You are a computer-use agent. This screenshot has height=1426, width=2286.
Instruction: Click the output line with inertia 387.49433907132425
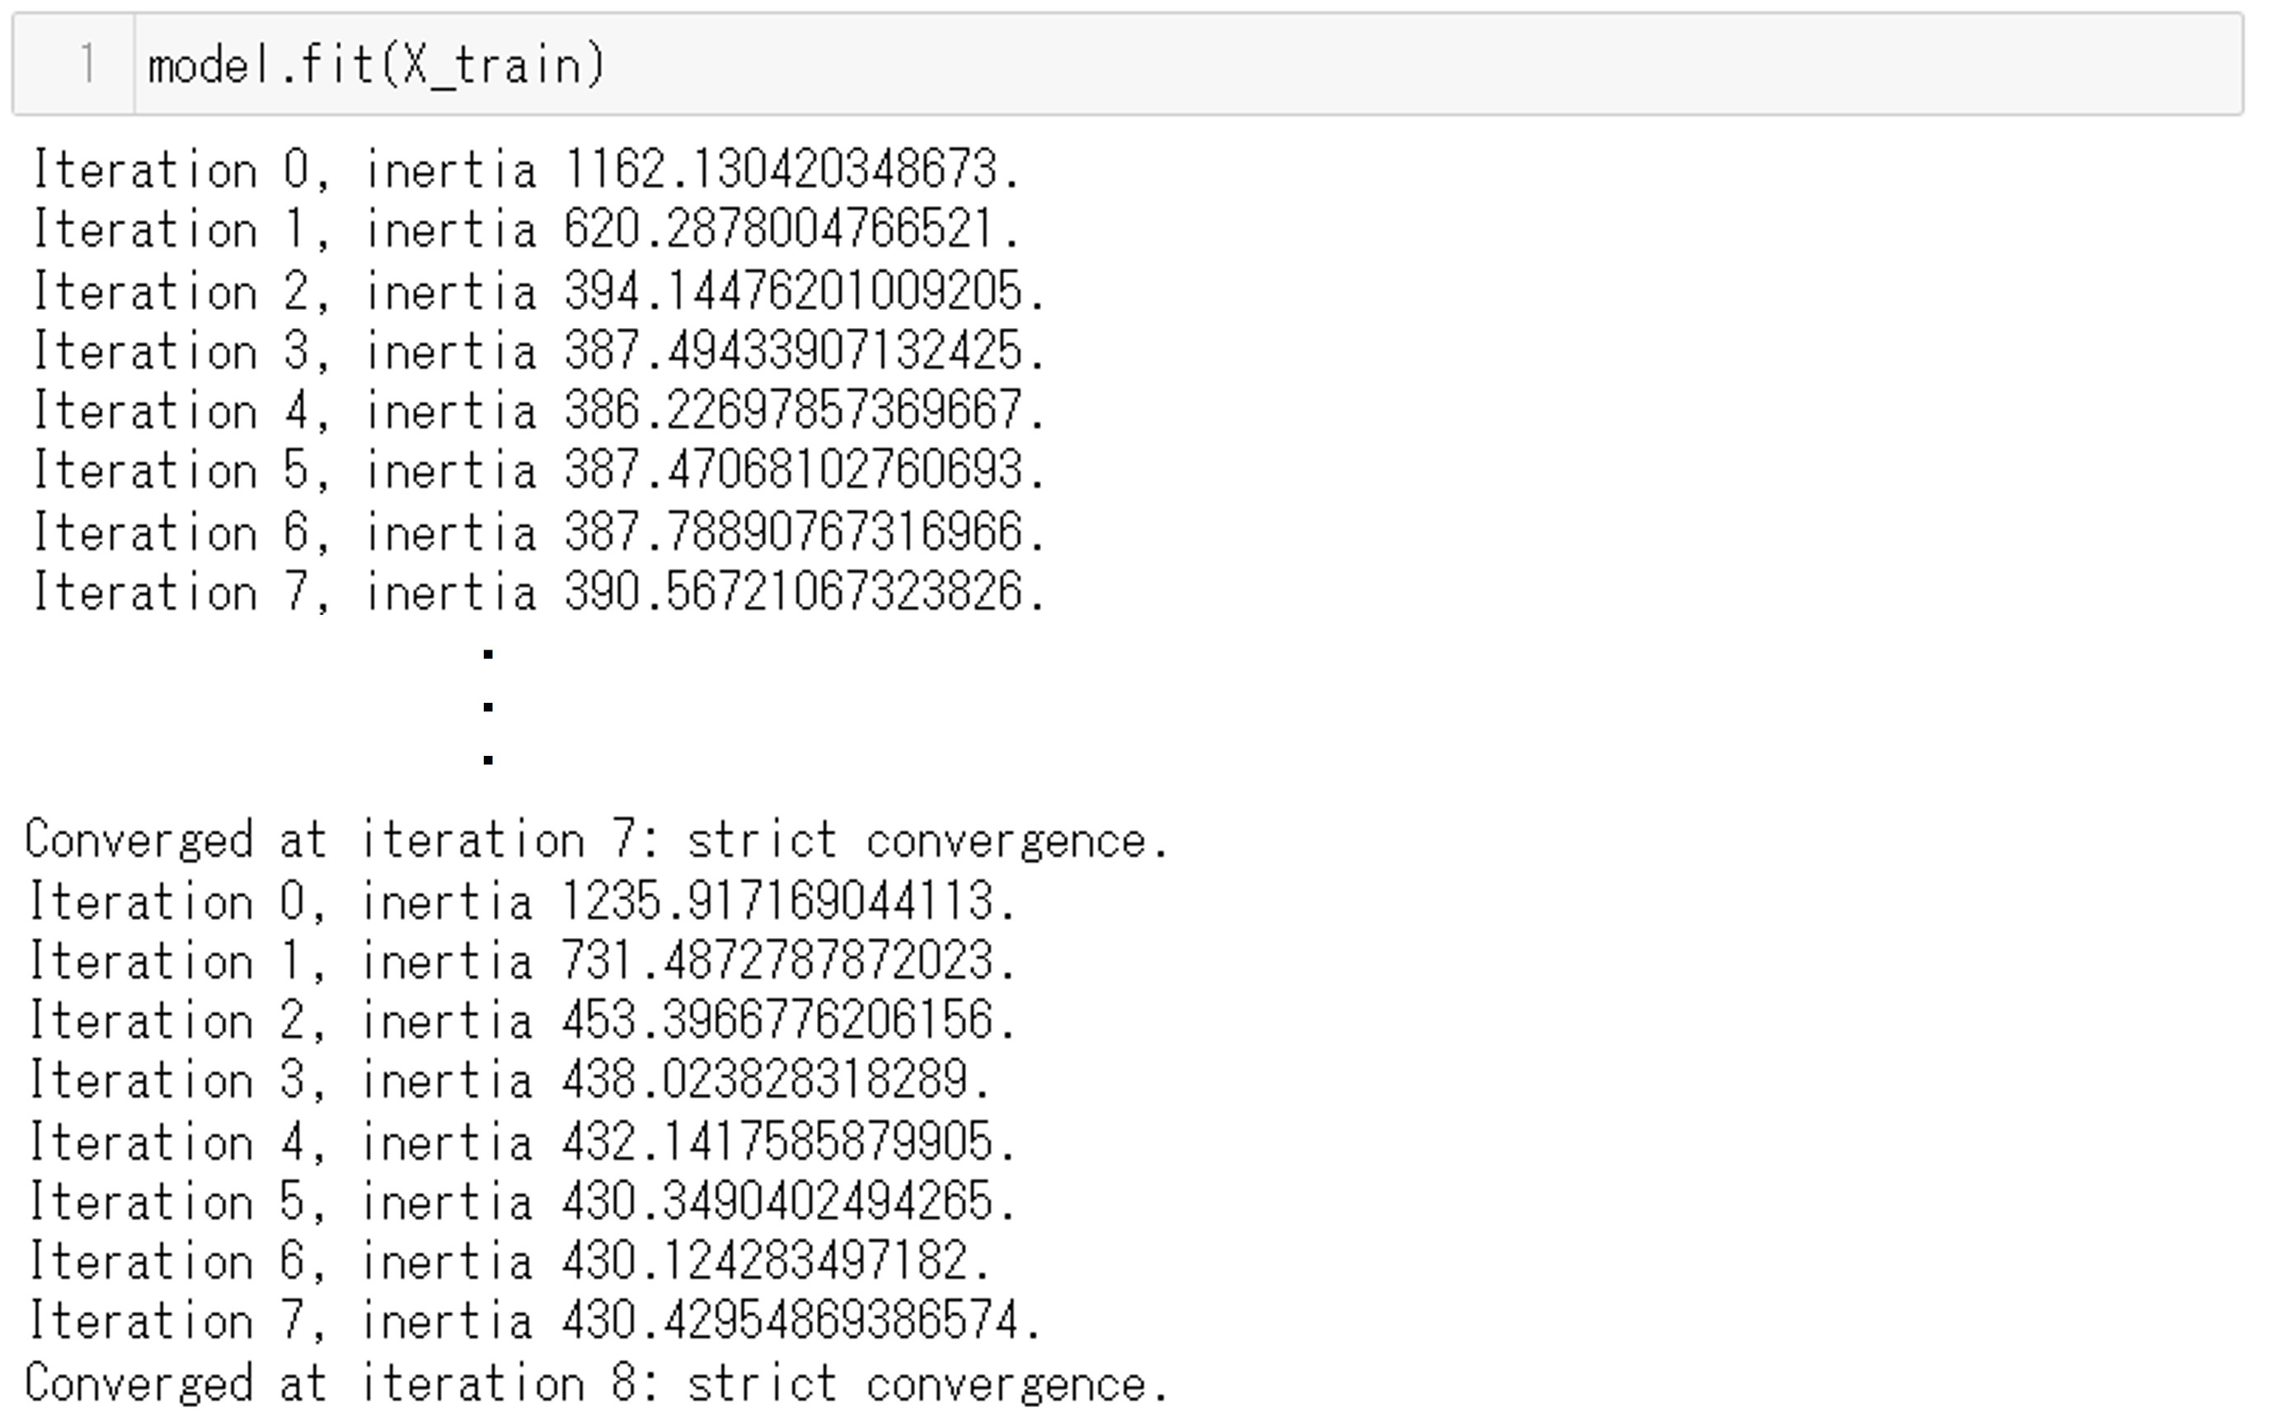click(x=537, y=351)
